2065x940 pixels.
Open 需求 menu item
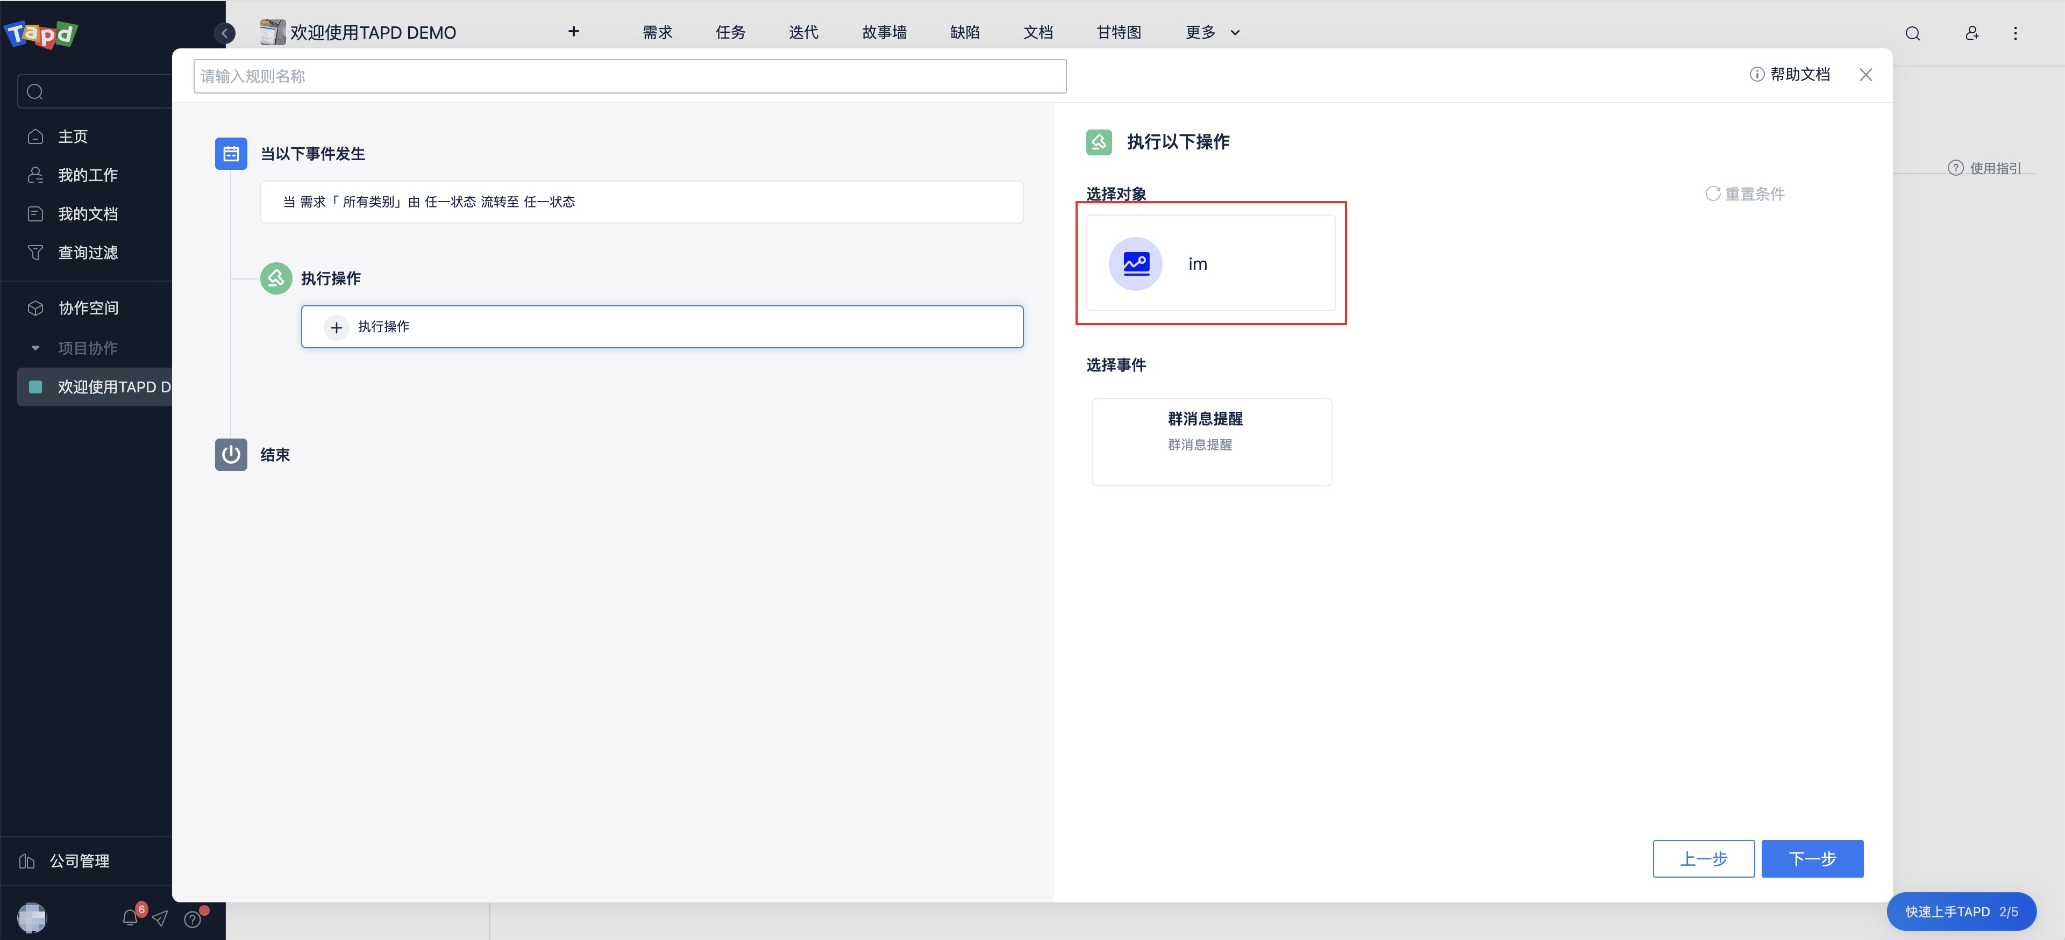click(x=657, y=32)
